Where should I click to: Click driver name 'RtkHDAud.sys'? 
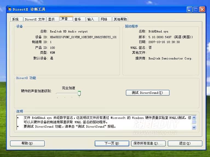click(x=158, y=31)
